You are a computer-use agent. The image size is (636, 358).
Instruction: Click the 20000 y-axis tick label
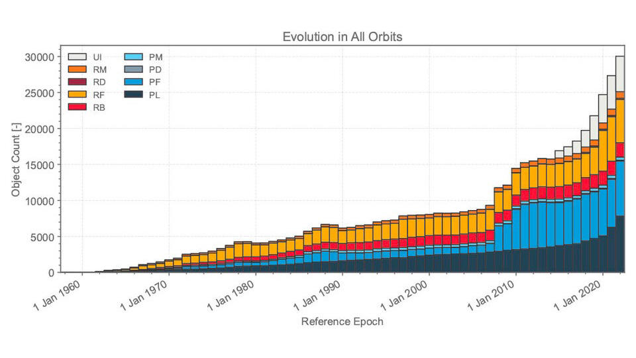(x=39, y=129)
